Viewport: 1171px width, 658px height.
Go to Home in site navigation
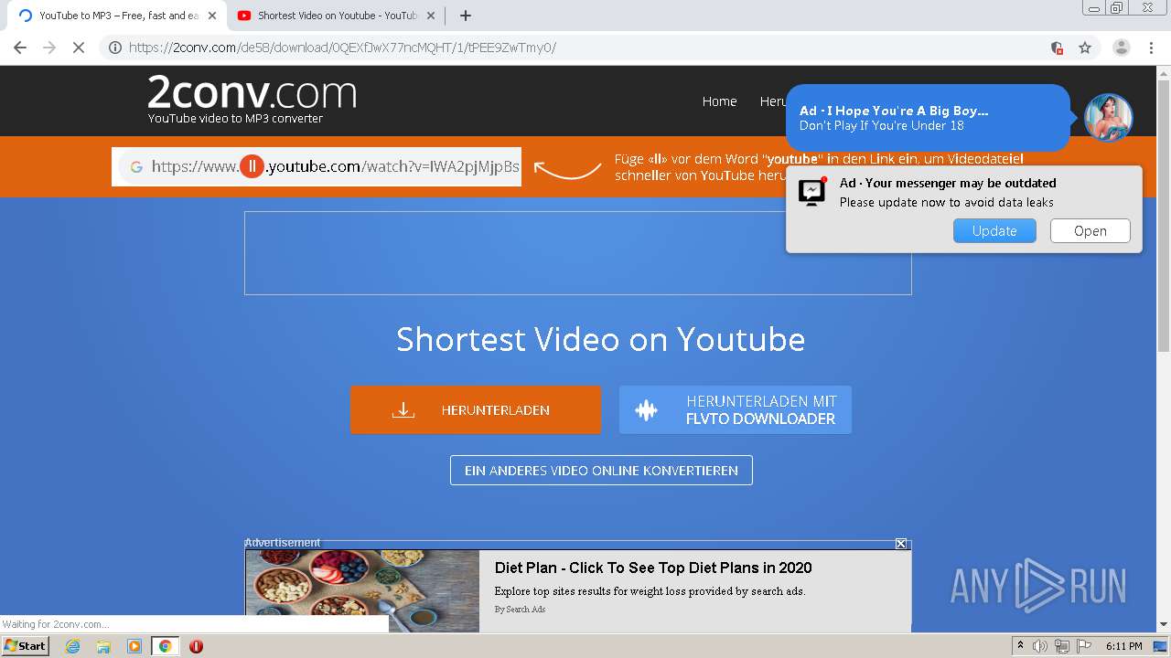719,101
